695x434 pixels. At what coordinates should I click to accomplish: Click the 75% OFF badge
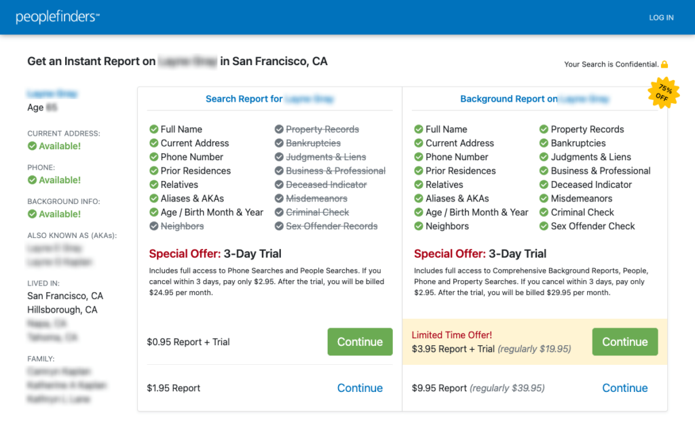663,93
